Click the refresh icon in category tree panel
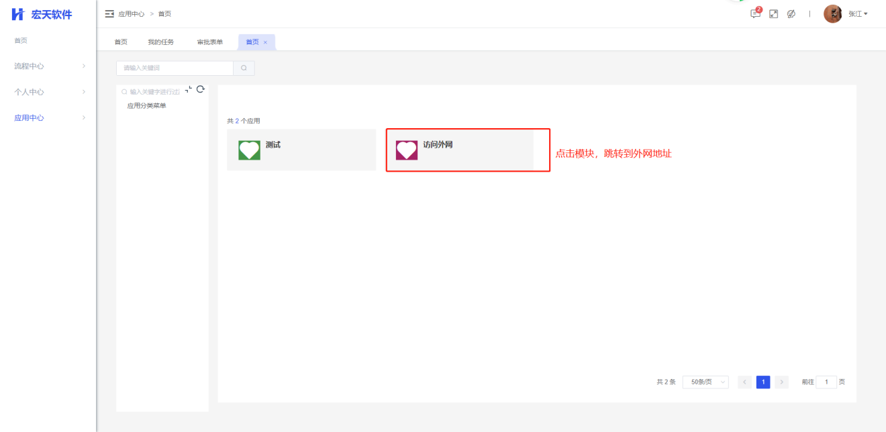 point(200,89)
